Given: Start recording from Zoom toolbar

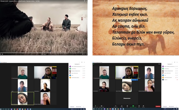Looking at the screenshot, I should pos(139,106).
